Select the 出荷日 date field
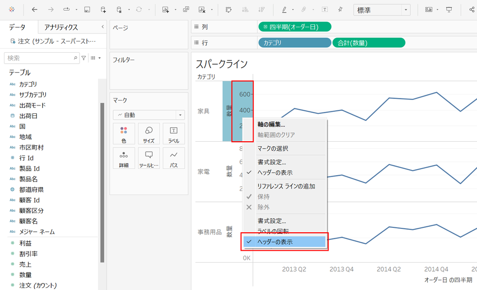 click(x=28, y=116)
